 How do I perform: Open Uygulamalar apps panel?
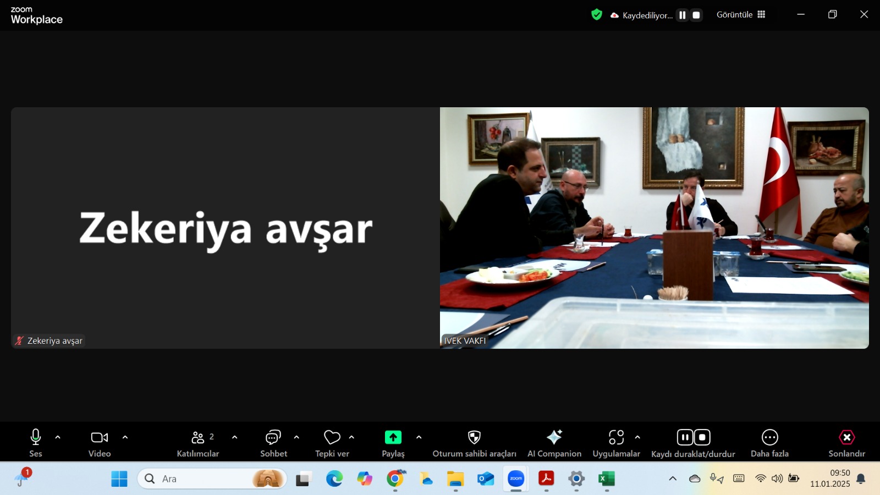[x=616, y=438]
